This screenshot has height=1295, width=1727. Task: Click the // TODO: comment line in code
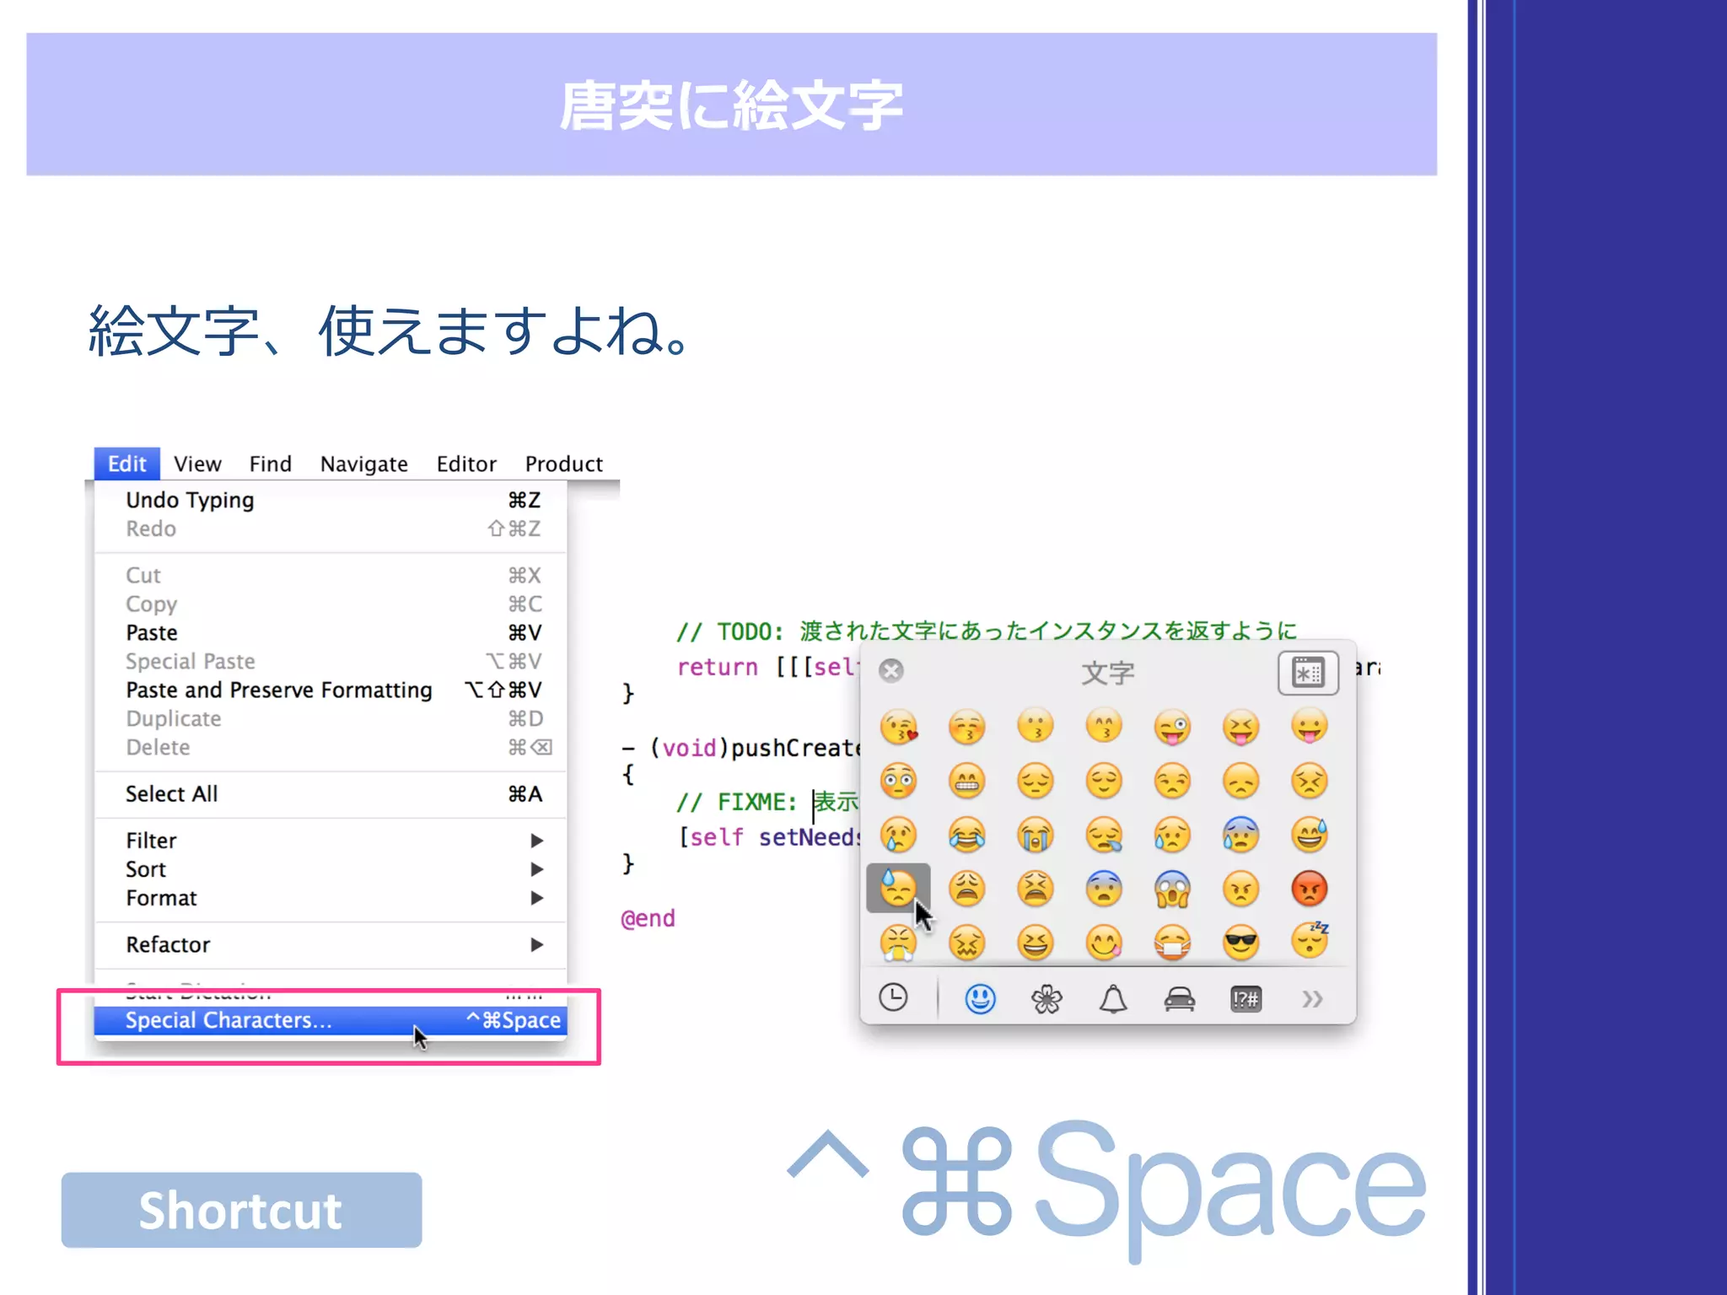point(987,631)
